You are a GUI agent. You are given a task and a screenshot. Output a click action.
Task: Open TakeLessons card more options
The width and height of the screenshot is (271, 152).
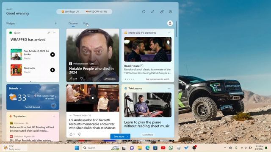[169, 88]
